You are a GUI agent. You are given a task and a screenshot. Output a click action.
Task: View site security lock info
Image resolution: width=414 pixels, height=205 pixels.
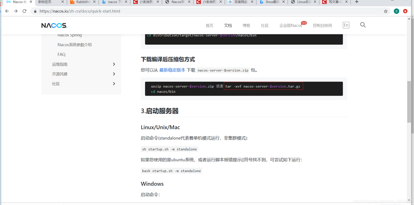[35, 11]
